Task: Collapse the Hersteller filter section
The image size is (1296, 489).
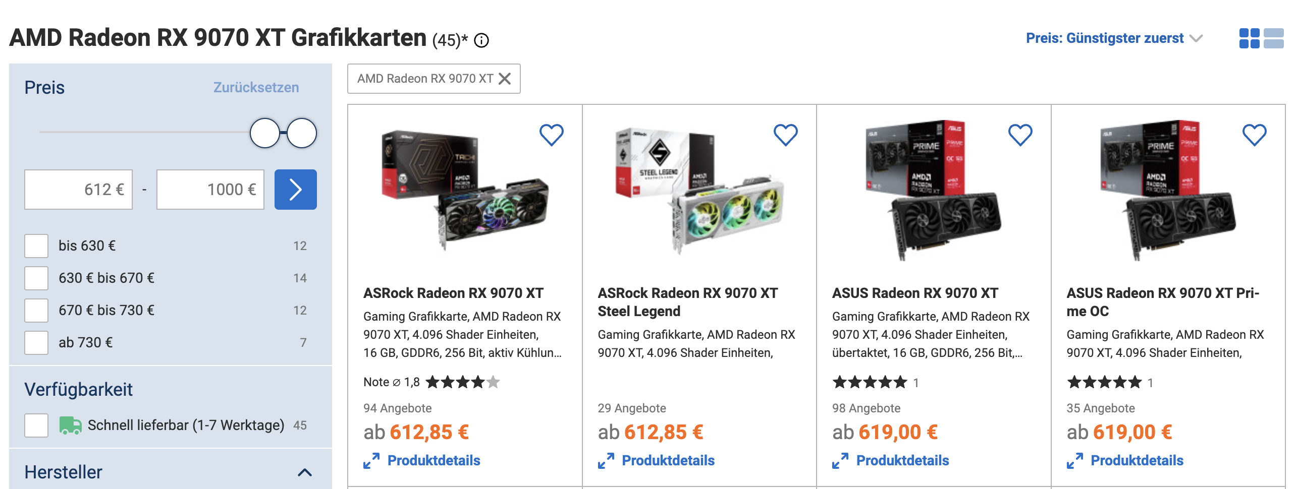Action: (305, 472)
